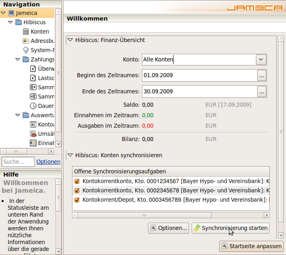Uncheck Kontokorrent/Depot Kto. 0003456789 task
Image resolution: width=286 pixels, height=255 pixels.
click(x=77, y=200)
